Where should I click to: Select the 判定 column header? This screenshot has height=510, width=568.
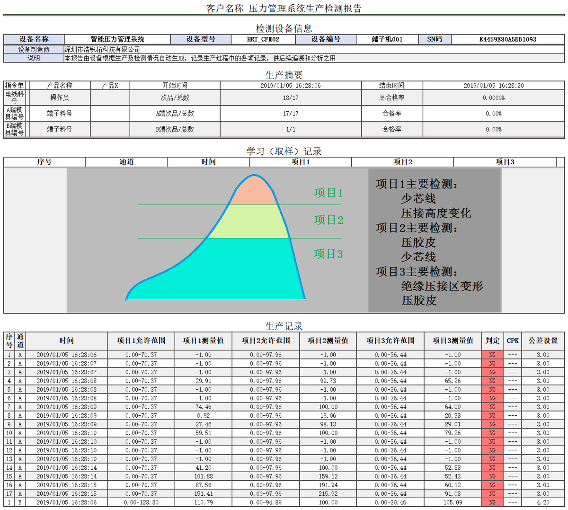[x=493, y=341]
